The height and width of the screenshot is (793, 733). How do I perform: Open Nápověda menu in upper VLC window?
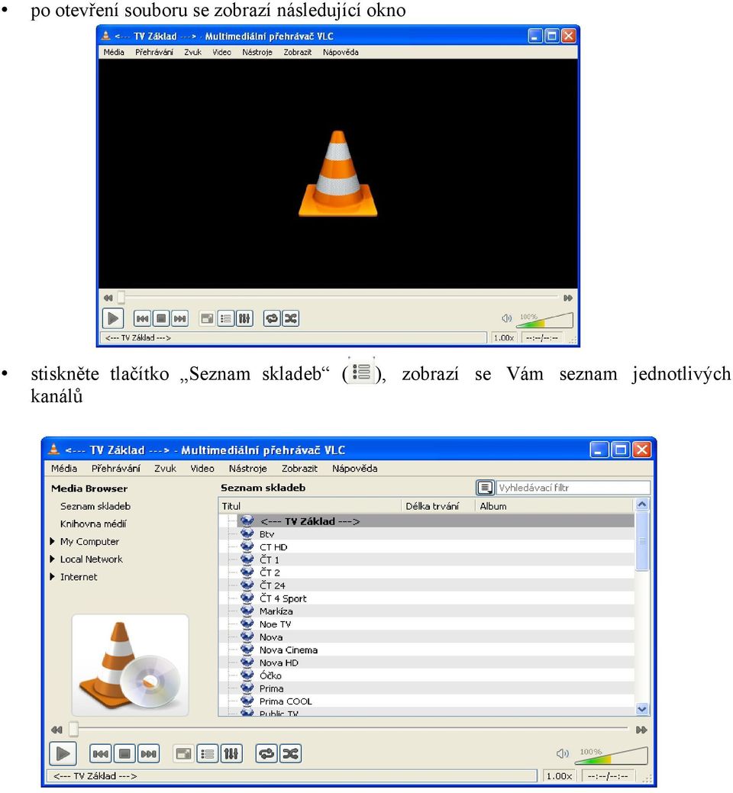point(341,52)
